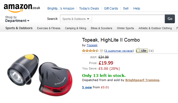View the 3 customer reviews link

pos(119,51)
